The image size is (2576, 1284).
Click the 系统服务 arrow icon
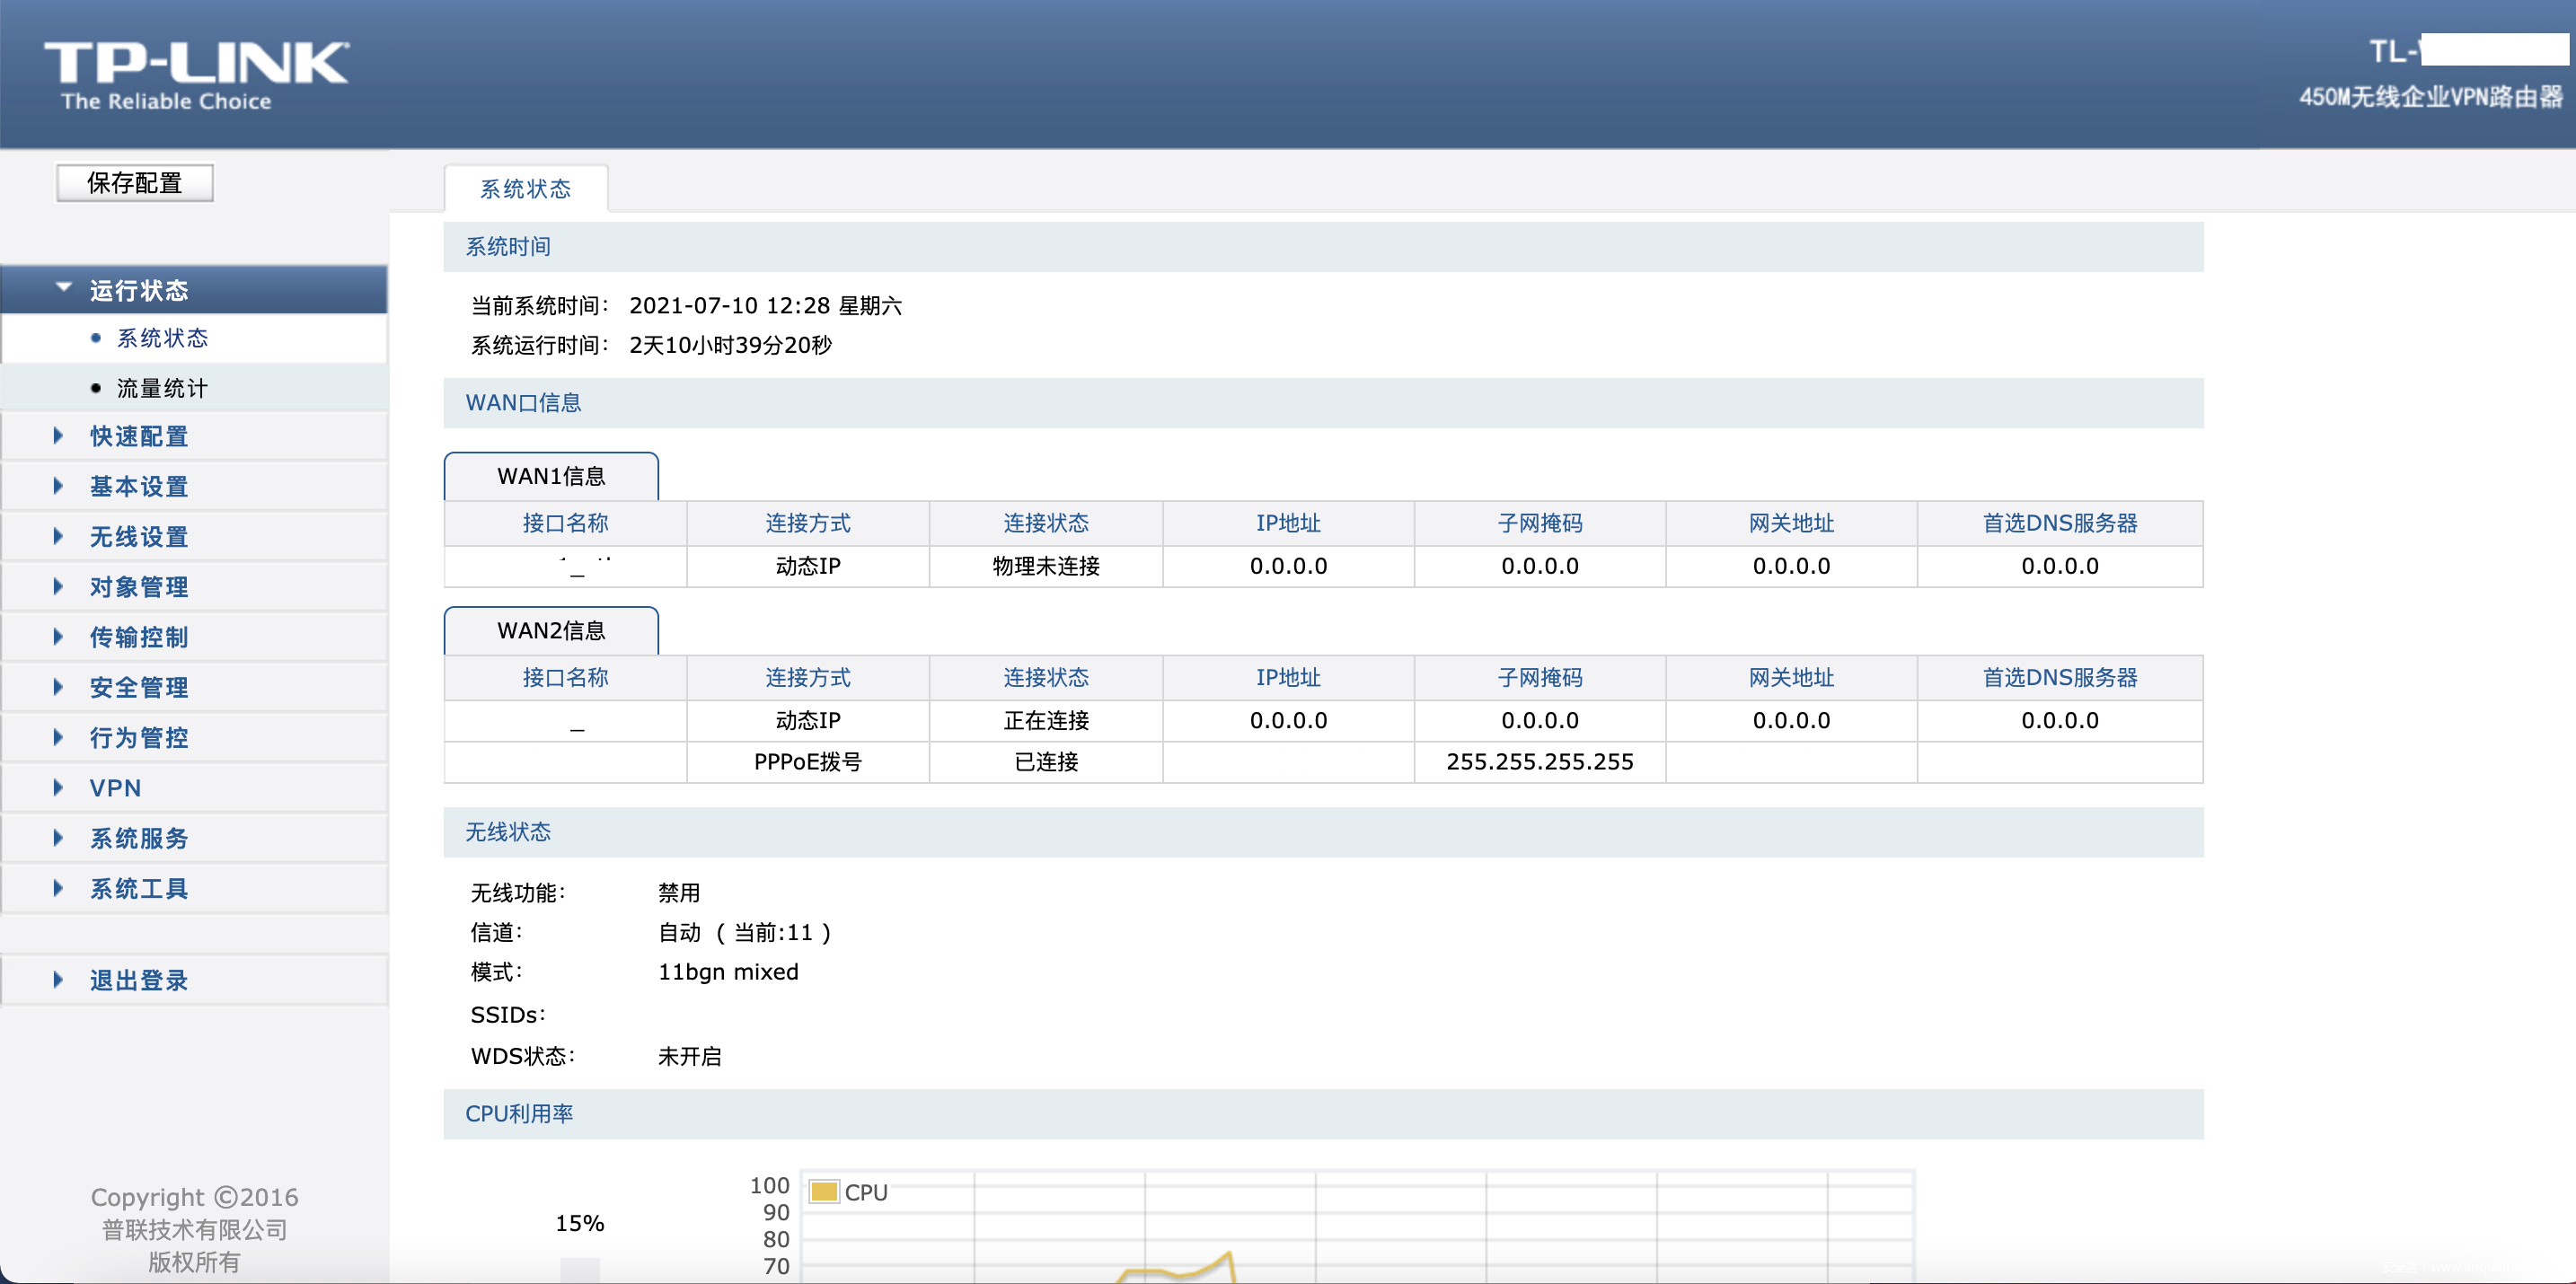pos(58,838)
